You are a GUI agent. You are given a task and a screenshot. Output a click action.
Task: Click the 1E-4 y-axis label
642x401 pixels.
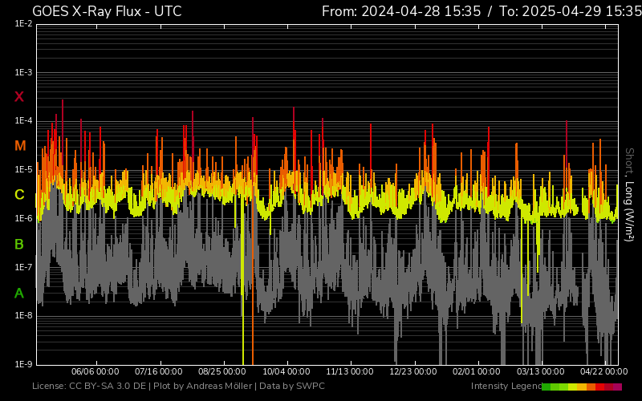point(23,121)
